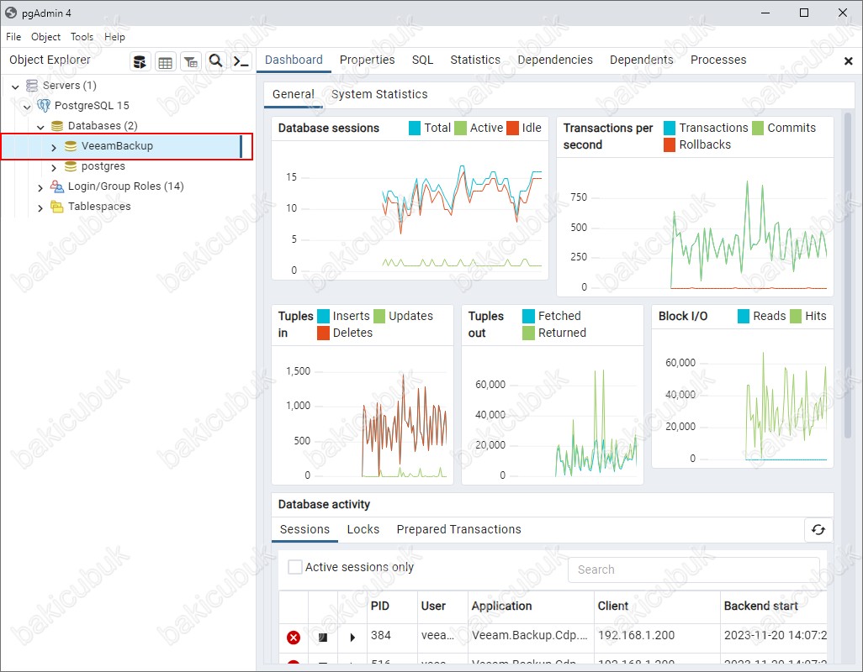Click the Commits legend swatch
Image resolution: width=863 pixels, height=672 pixels.
[758, 128]
